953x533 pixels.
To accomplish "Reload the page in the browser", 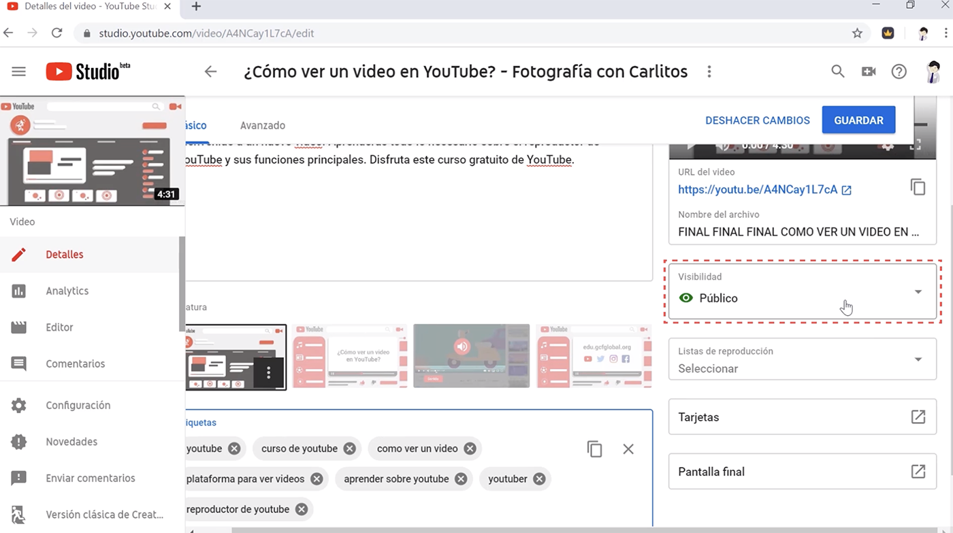I will coord(56,33).
